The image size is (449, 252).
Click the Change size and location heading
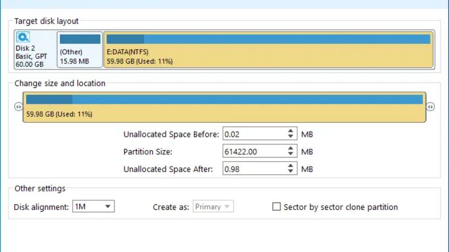(60, 83)
